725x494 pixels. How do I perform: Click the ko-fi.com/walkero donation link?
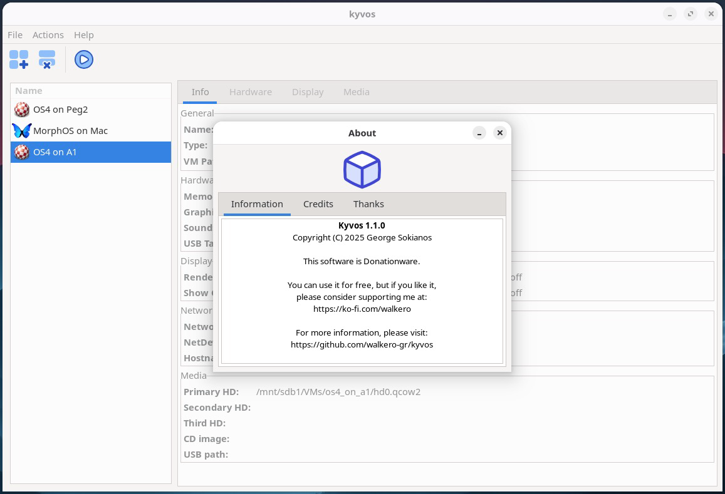pos(362,309)
